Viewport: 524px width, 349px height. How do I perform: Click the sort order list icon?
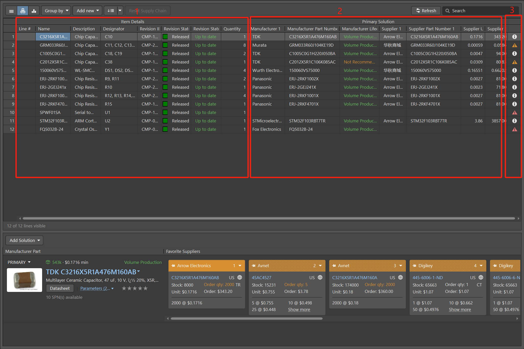(111, 11)
